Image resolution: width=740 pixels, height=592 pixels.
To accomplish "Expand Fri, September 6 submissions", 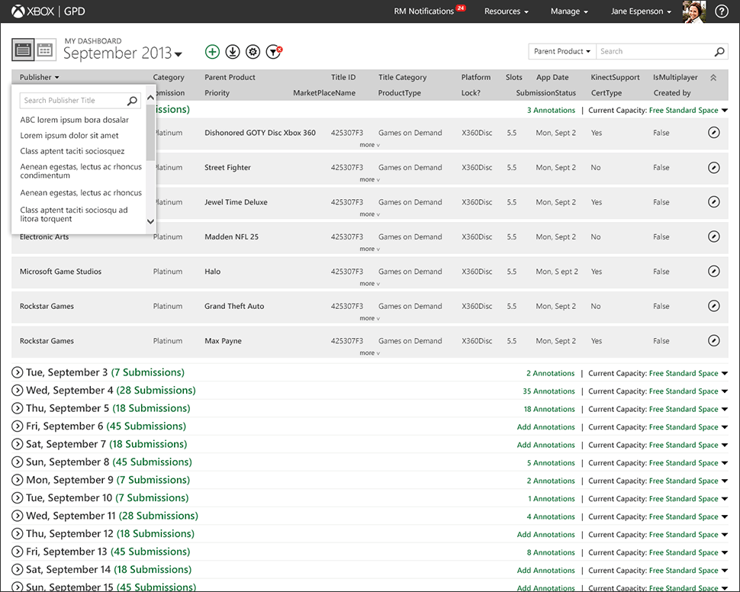I will [x=17, y=426].
